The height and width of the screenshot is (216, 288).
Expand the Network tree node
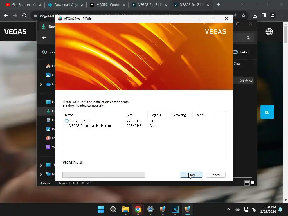pos(41,174)
